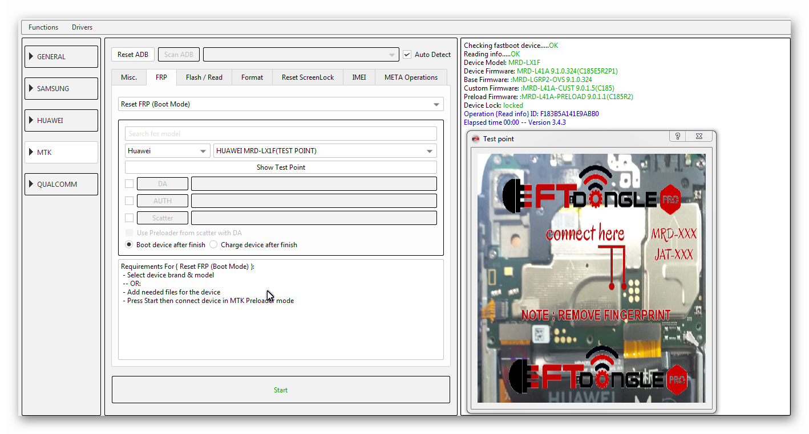Select Charge device after finish option
Screen dimensions: 809x434
[213, 245]
